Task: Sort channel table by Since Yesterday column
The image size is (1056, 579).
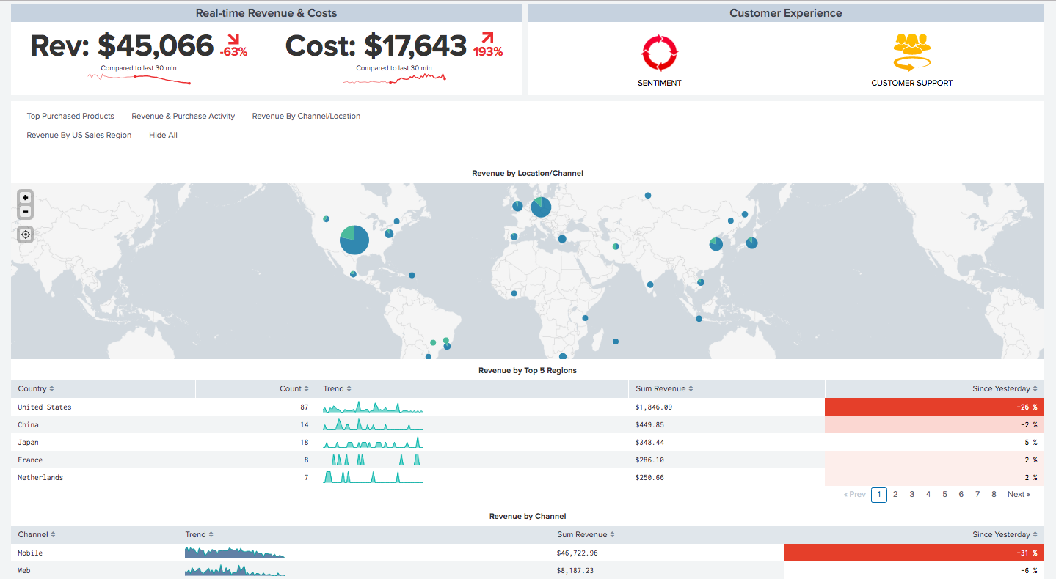Action: 1005,534
